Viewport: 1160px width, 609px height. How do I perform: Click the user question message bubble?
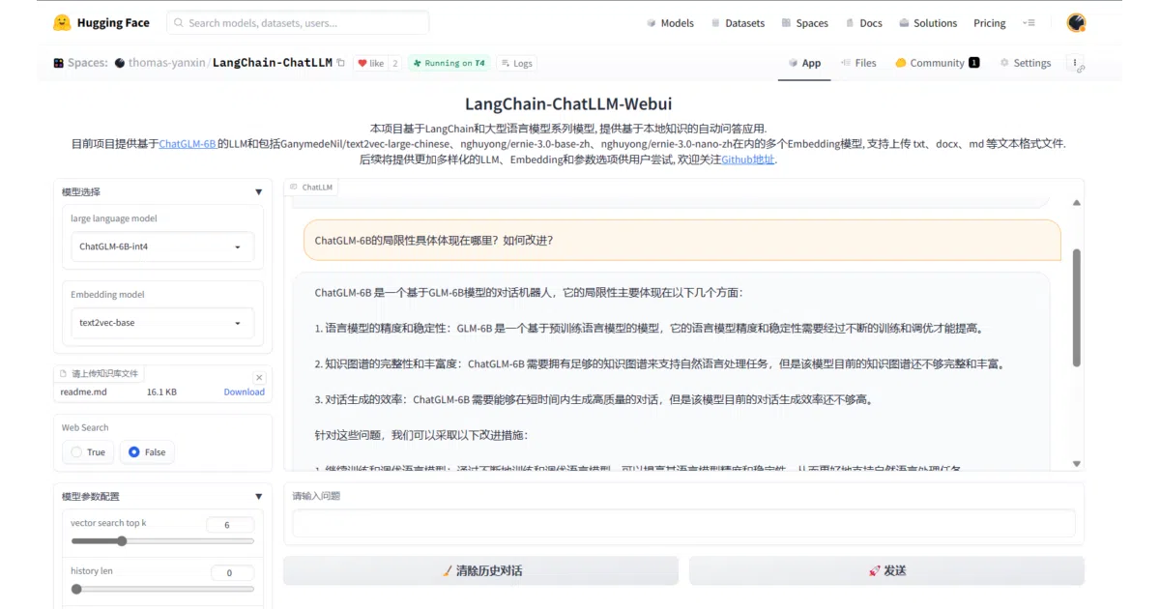[x=681, y=241]
